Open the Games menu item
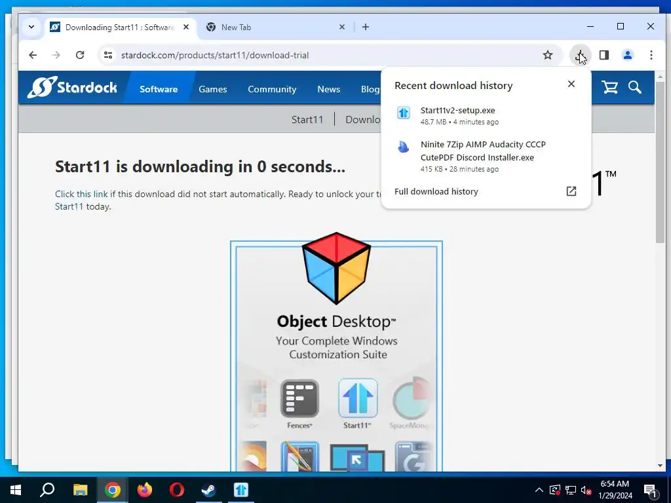The height and width of the screenshot is (503, 671). point(213,89)
